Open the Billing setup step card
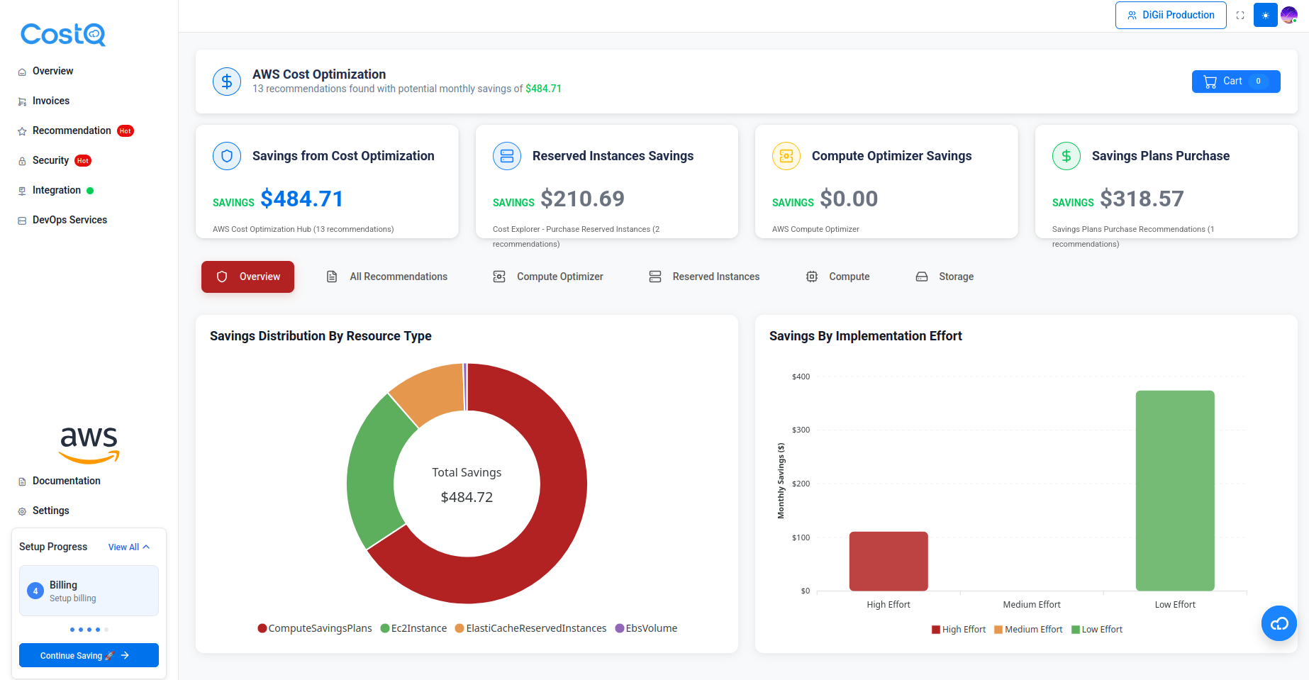Screen dimensions: 1309x680 [89, 591]
